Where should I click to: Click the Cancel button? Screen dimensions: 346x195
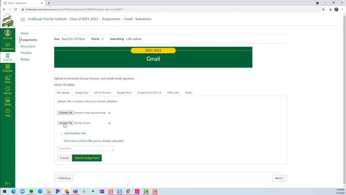pyautogui.click(x=64, y=158)
